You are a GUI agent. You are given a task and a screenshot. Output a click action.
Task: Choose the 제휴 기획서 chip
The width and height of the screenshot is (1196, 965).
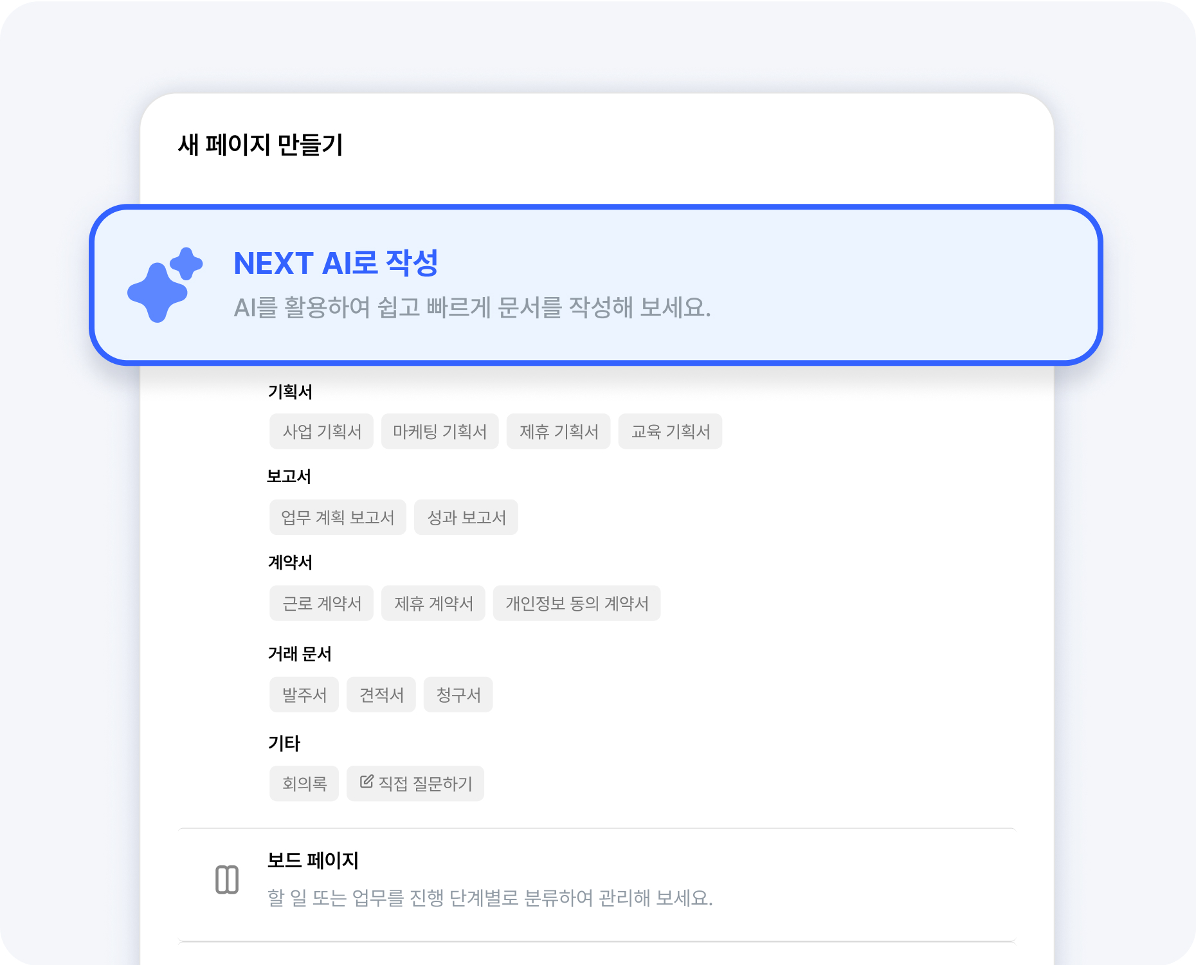tap(559, 431)
